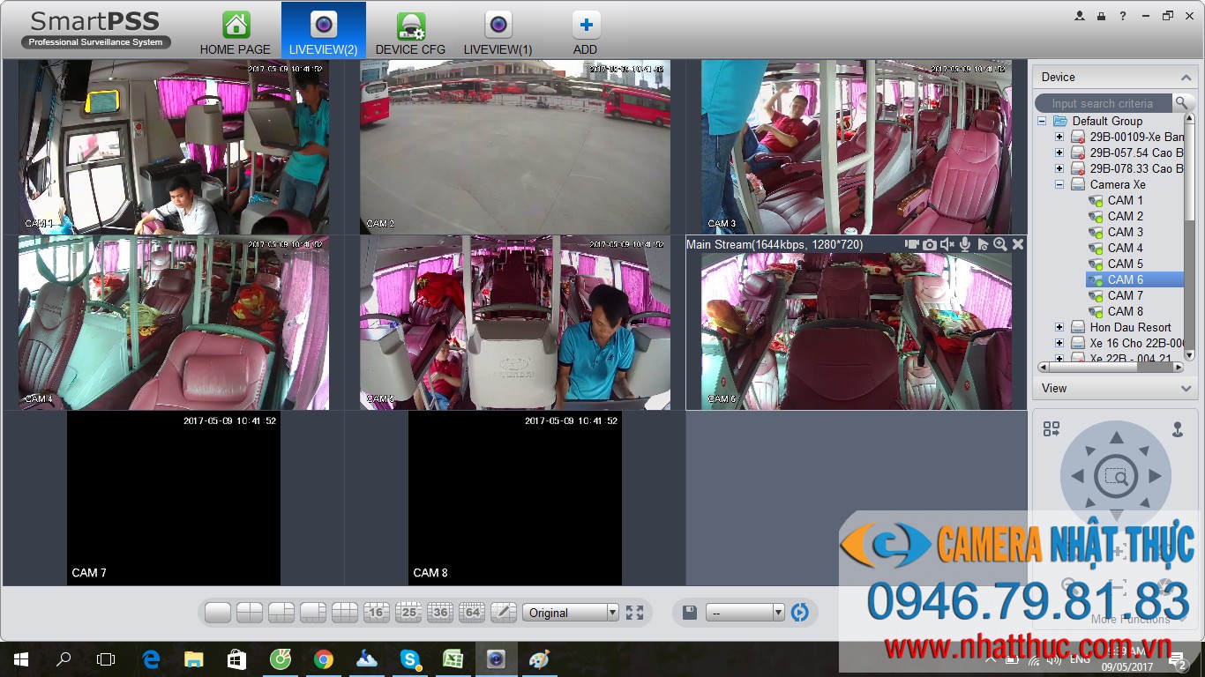Open the PTZ menu grid icon
This screenshot has width=1205, height=677.
coord(1052,429)
